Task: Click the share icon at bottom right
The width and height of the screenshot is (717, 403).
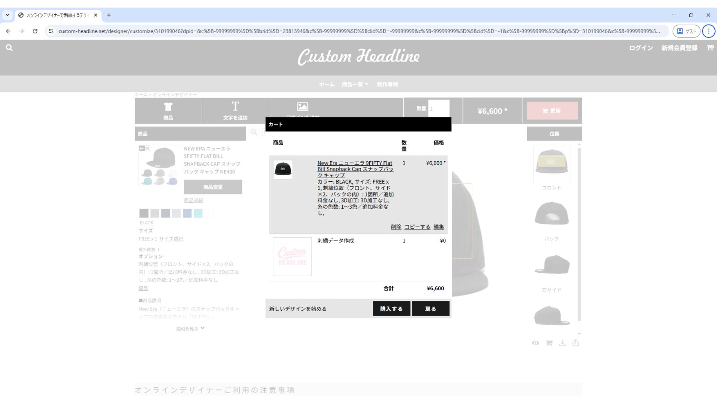Action: tap(576, 343)
